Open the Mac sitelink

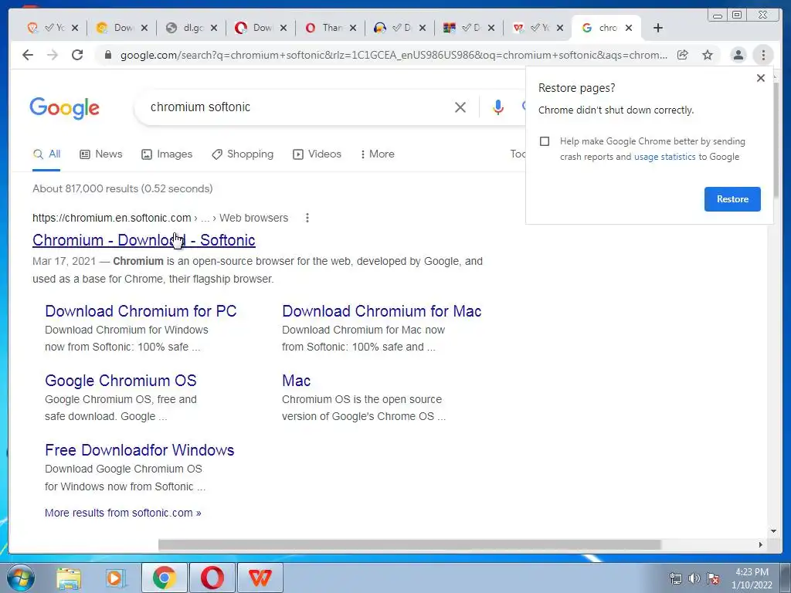296,381
